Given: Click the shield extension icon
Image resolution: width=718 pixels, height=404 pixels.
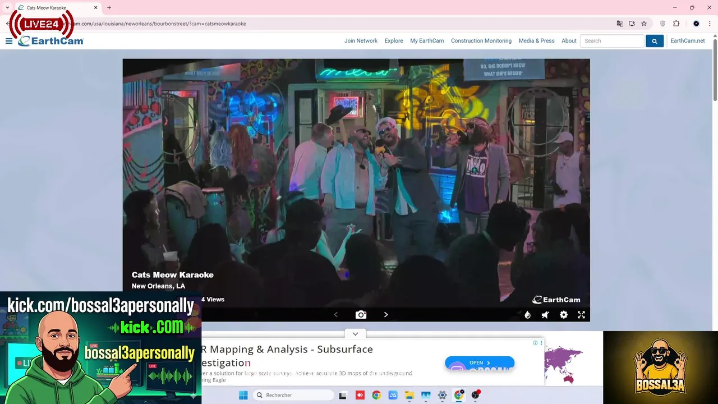Looking at the screenshot, I should (x=662, y=24).
